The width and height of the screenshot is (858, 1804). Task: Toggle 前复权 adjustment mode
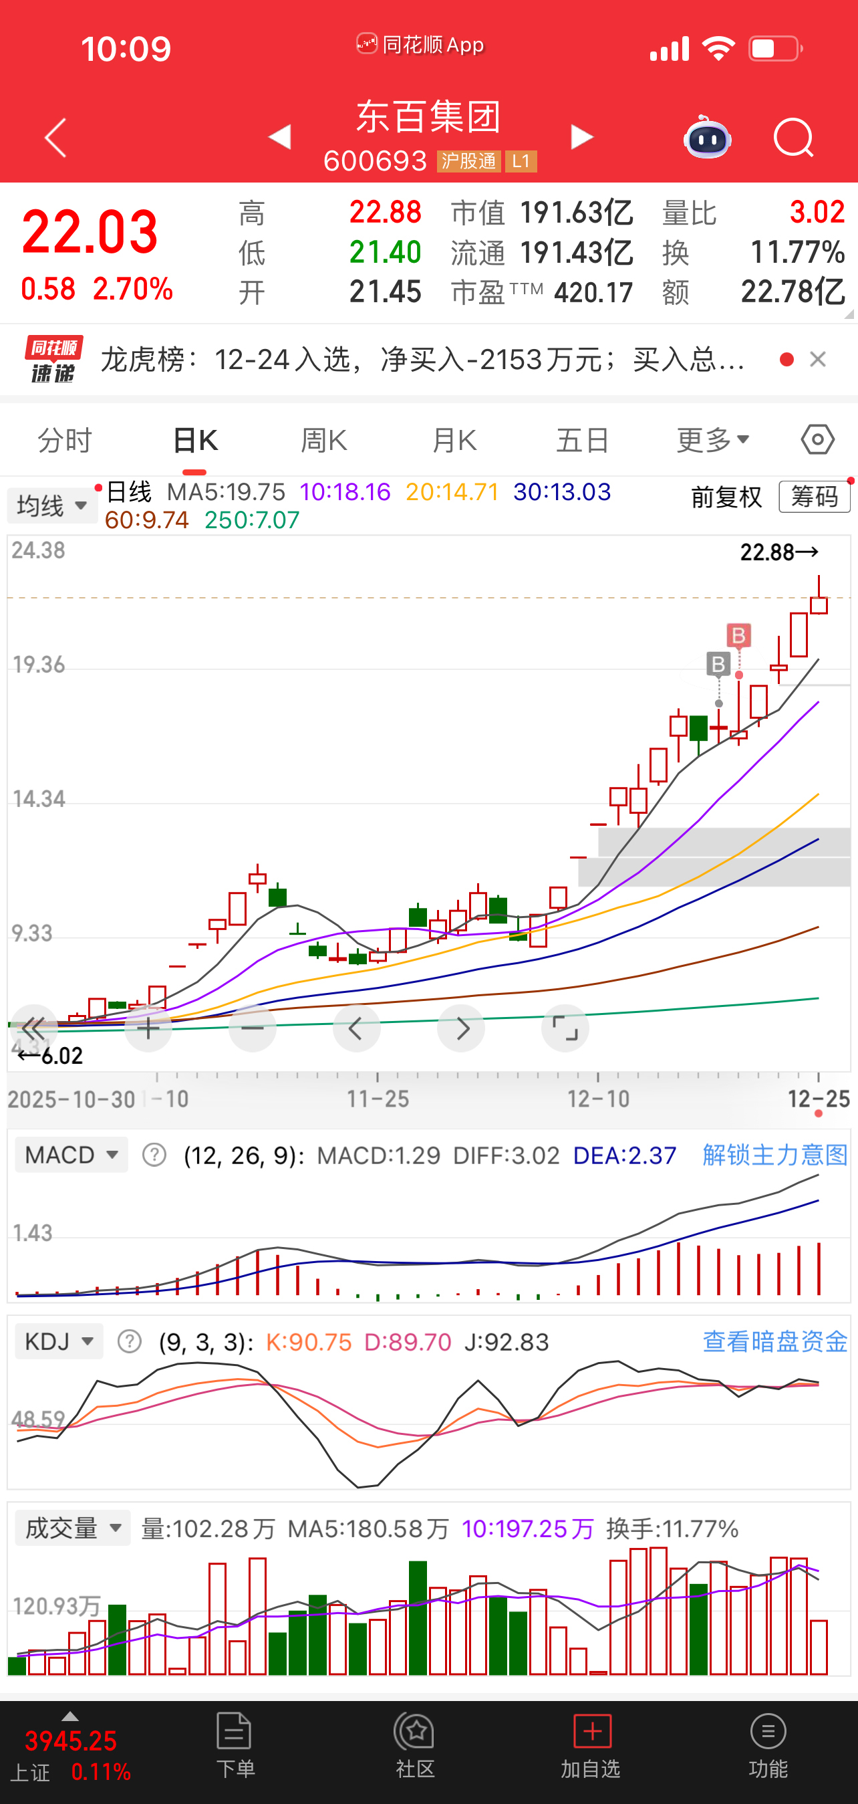pos(726,497)
